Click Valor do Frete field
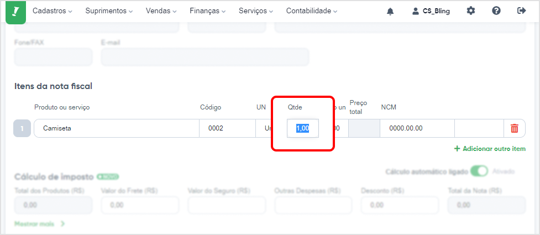The image size is (540, 235). coord(140,205)
